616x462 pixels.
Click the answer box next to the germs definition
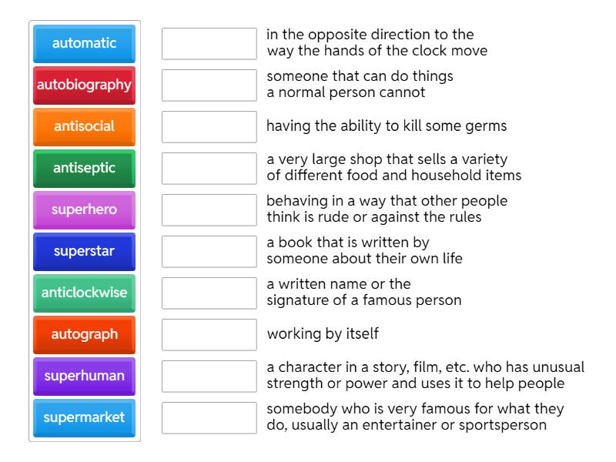pos(209,127)
